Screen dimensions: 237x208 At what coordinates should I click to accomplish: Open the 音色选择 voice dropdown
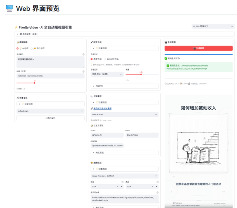click(107, 74)
